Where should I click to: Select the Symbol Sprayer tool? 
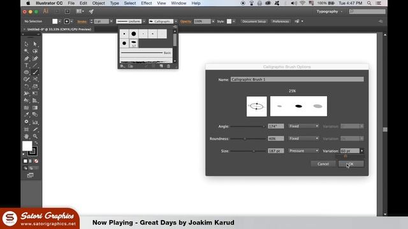tap(26, 121)
